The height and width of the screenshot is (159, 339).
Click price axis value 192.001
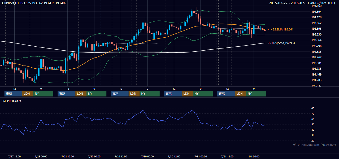(316, 63)
